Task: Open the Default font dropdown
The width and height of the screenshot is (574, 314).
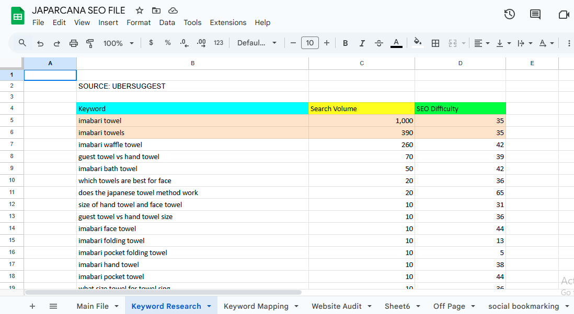Action: [x=257, y=43]
